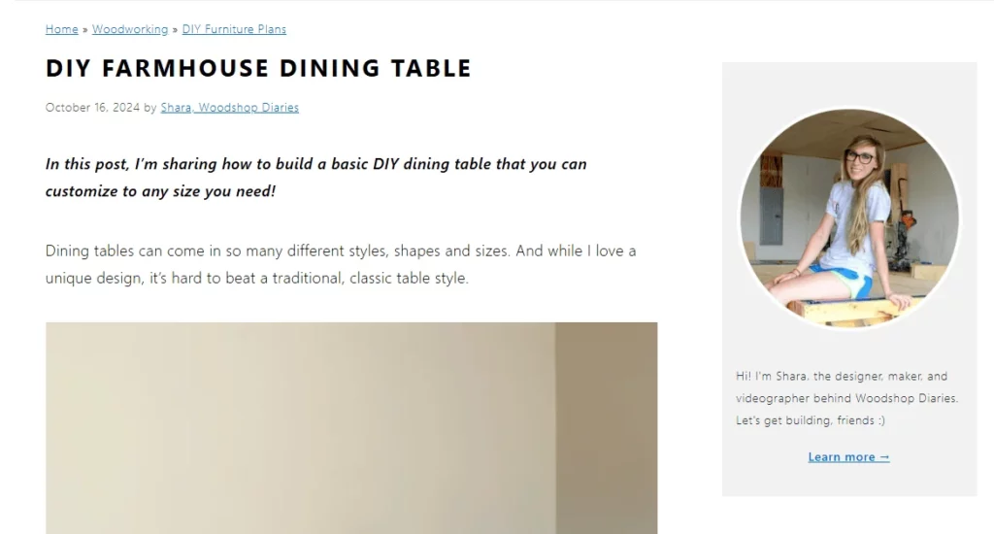Click the first » breadcrumb separator after Home
The width and height of the screenshot is (994, 534).
pyautogui.click(x=85, y=29)
